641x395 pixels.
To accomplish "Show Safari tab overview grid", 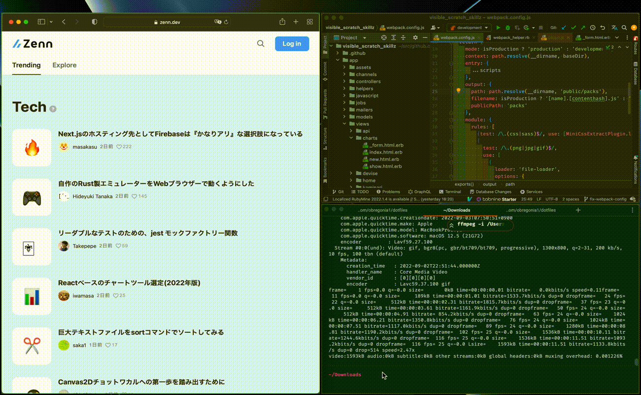I will (310, 22).
